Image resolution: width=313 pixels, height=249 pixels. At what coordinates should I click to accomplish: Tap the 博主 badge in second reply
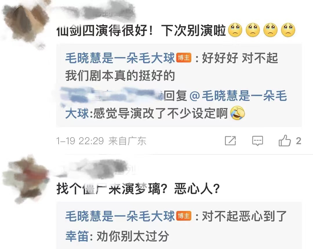[x=184, y=216]
